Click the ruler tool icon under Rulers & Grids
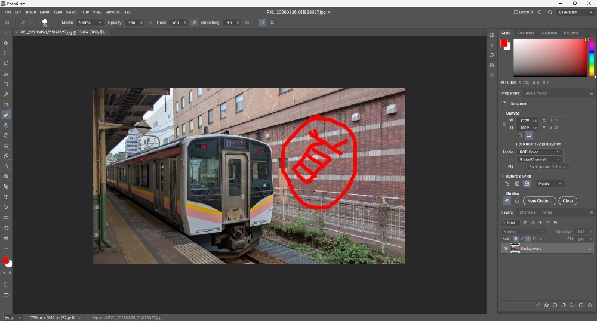 (x=507, y=184)
